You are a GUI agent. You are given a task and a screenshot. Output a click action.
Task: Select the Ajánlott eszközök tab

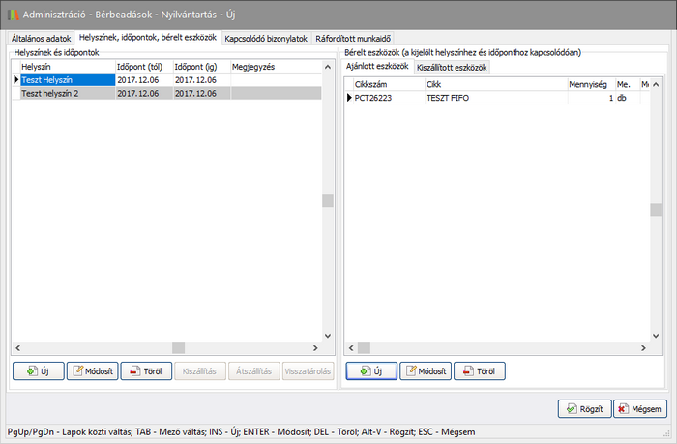[x=378, y=67]
